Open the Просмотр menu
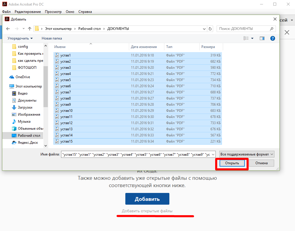Viewport: 295px width, 231px height. [x=53, y=12]
